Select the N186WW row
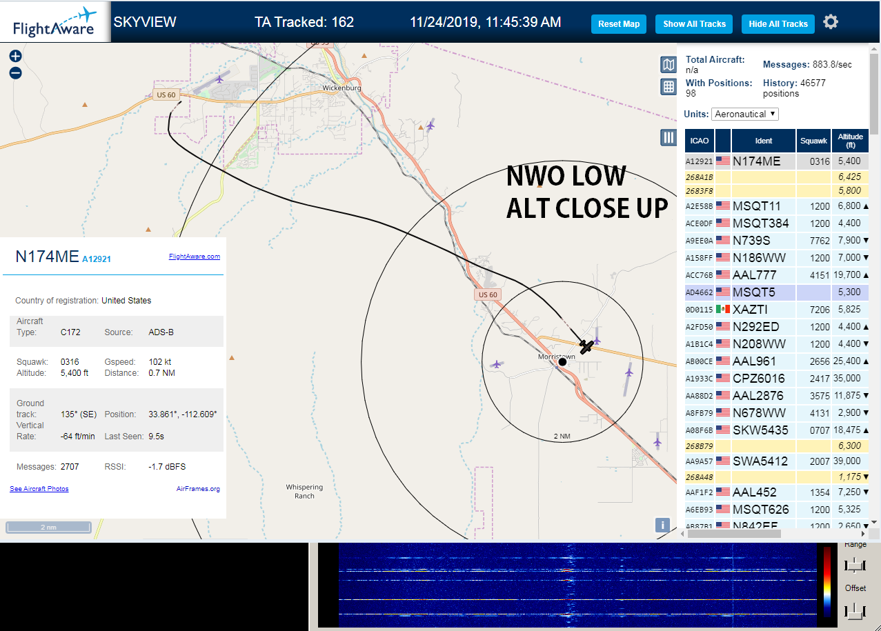The width and height of the screenshot is (881, 631). pyautogui.click(x=777, y=258)
